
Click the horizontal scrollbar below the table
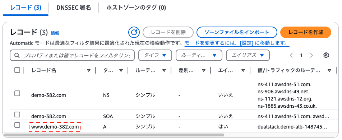click(114, 135)
